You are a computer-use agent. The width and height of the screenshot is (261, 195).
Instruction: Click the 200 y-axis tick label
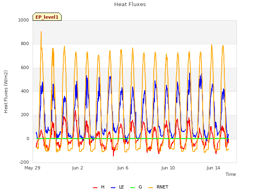point(25,115)
